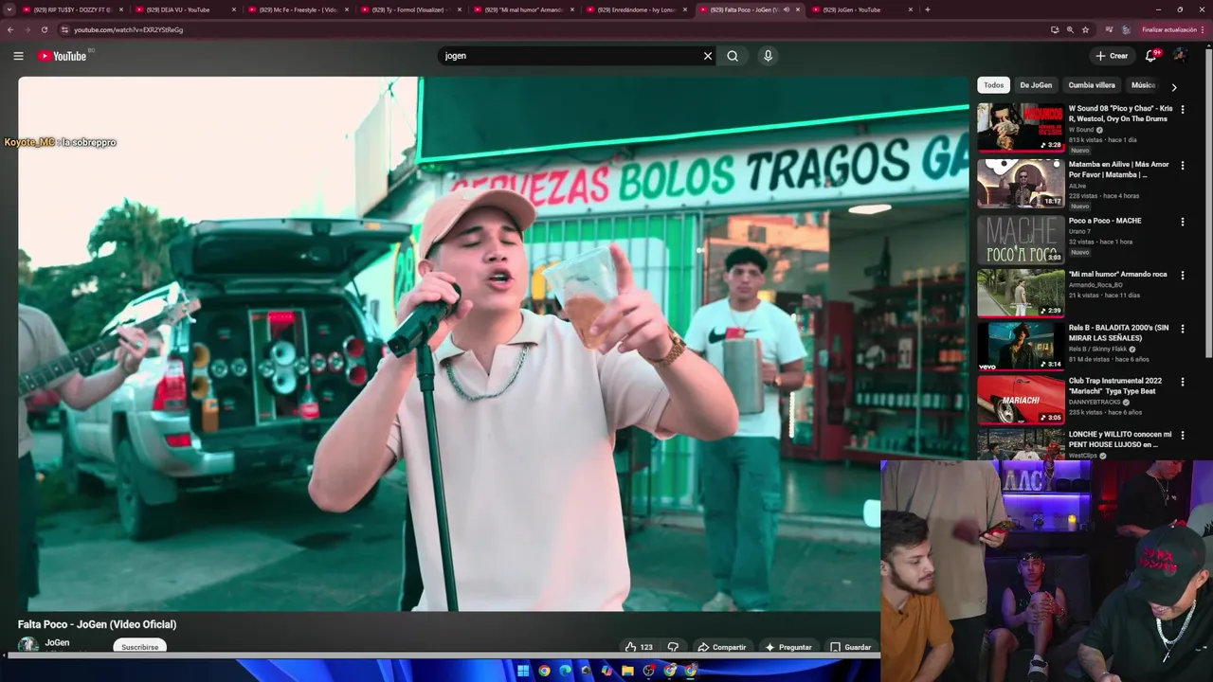Open Club Trap Instrumental Mariachi title

coord(1115,386)
